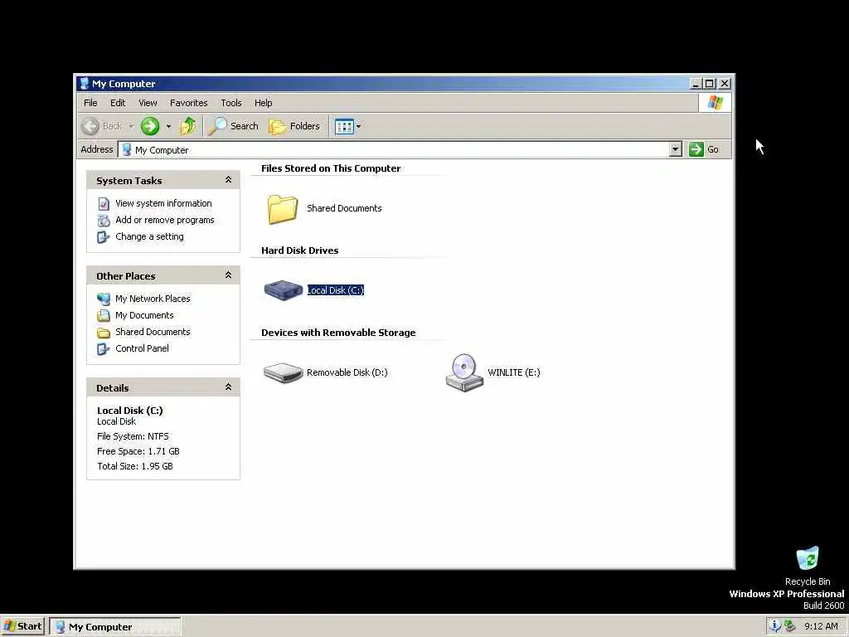Toggle the Folders pane button
The image size is (849, 637).
pos(294,126)
